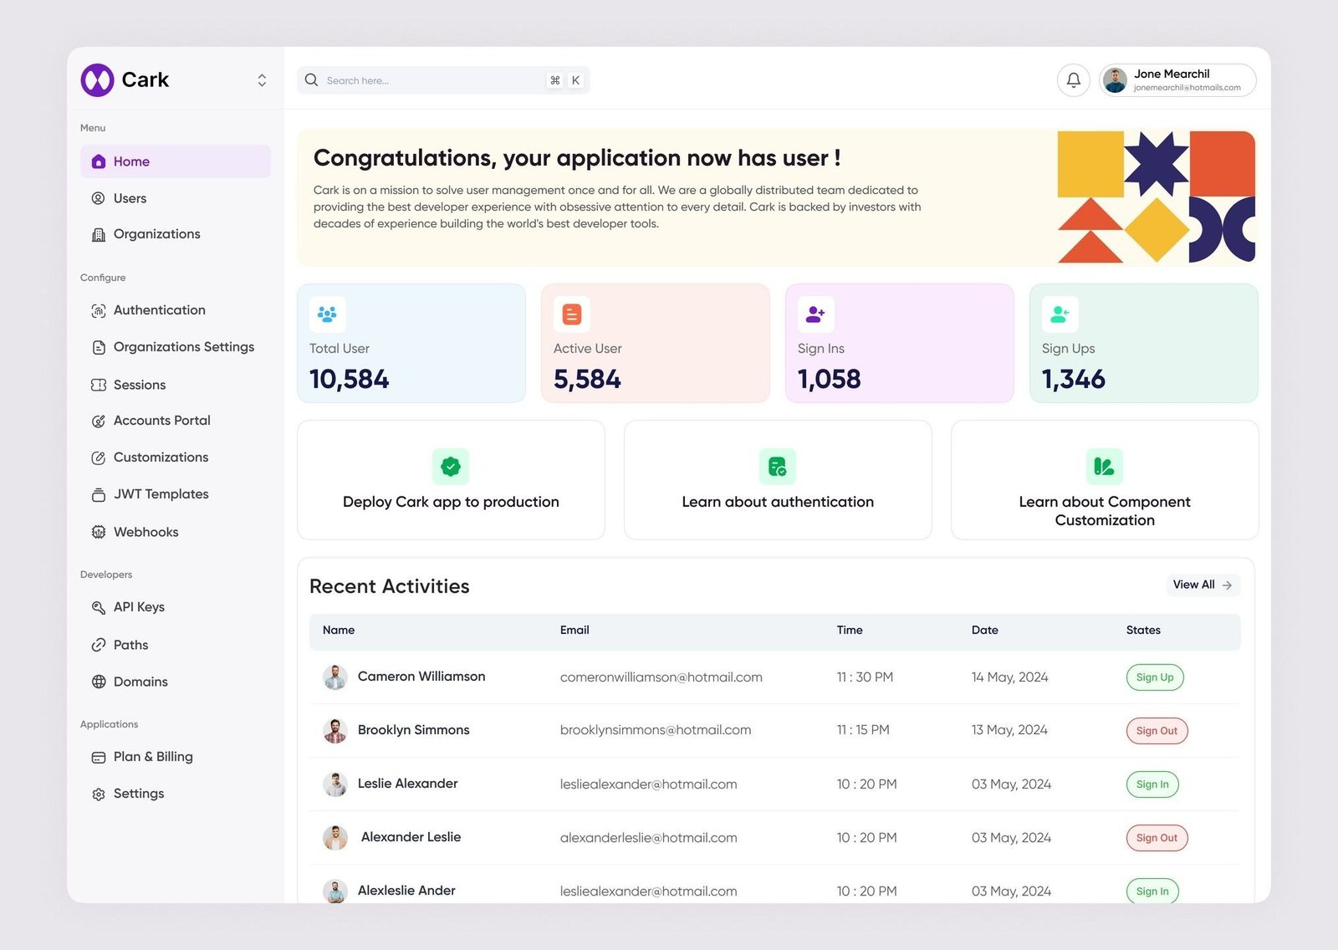Viewport: 1338px width, 950px height.
Task: Click the Active User document icon
Action: coord(572,314)
